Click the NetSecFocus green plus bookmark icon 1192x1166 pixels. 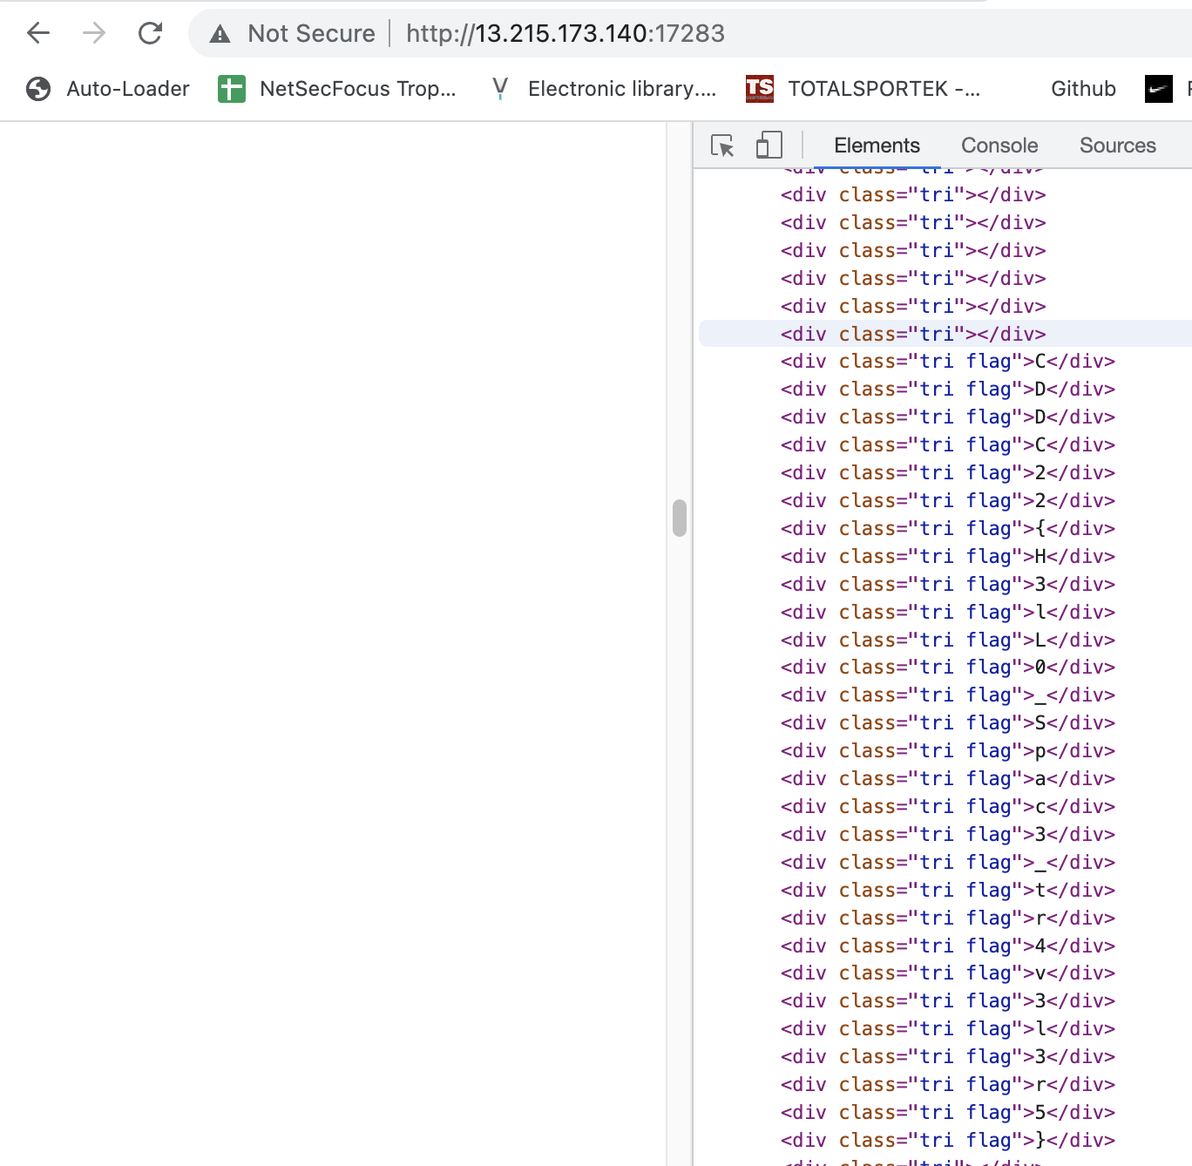pyautogui.click(x=231, y=89)
